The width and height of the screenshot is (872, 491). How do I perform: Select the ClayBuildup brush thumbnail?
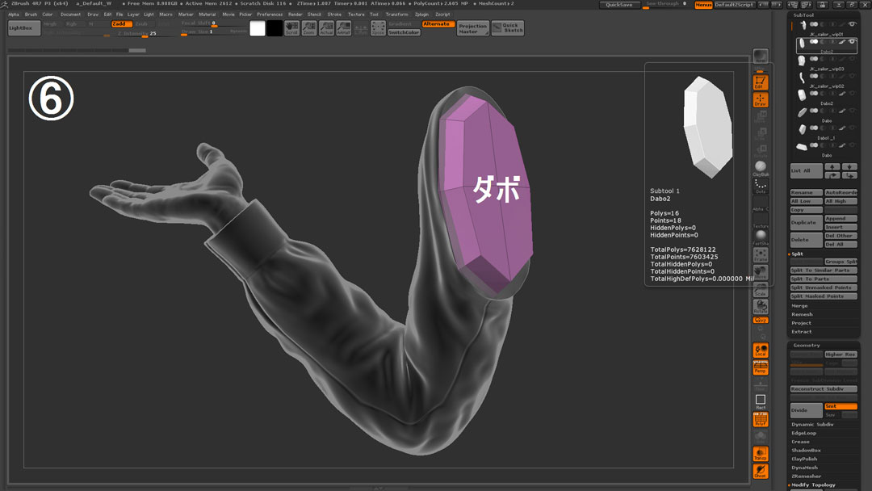coord(761,167)
